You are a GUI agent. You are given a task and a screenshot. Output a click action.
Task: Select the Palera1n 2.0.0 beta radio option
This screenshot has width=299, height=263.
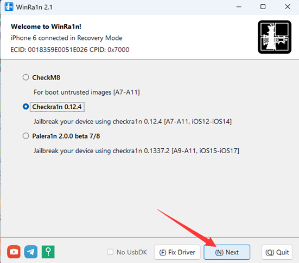click(x=26, y=136)
